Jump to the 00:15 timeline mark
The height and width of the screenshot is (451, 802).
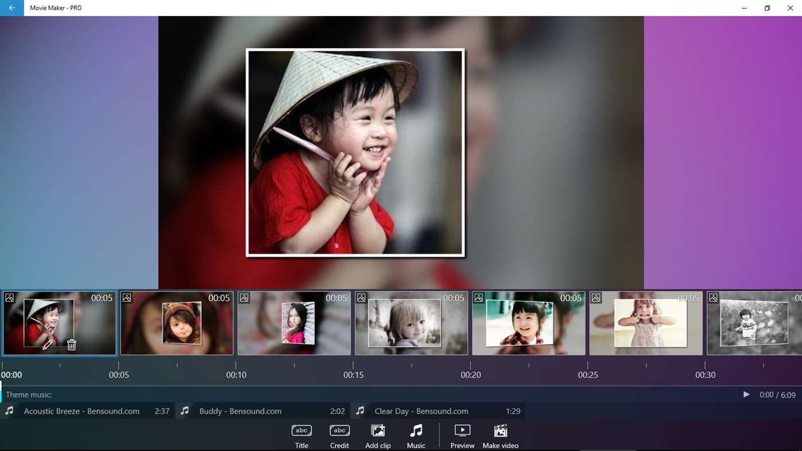353,375
